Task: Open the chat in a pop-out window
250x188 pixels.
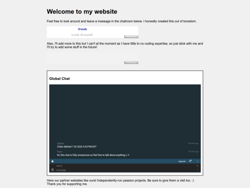Action: click(x=190, y=161)
